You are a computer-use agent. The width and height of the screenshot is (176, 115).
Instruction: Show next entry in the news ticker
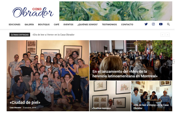coord(167,34)
